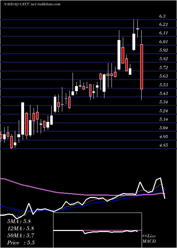Viewport: 177px width, 248px height.
Task: Click the 4.85 price axis label
Action: (164, 145)
